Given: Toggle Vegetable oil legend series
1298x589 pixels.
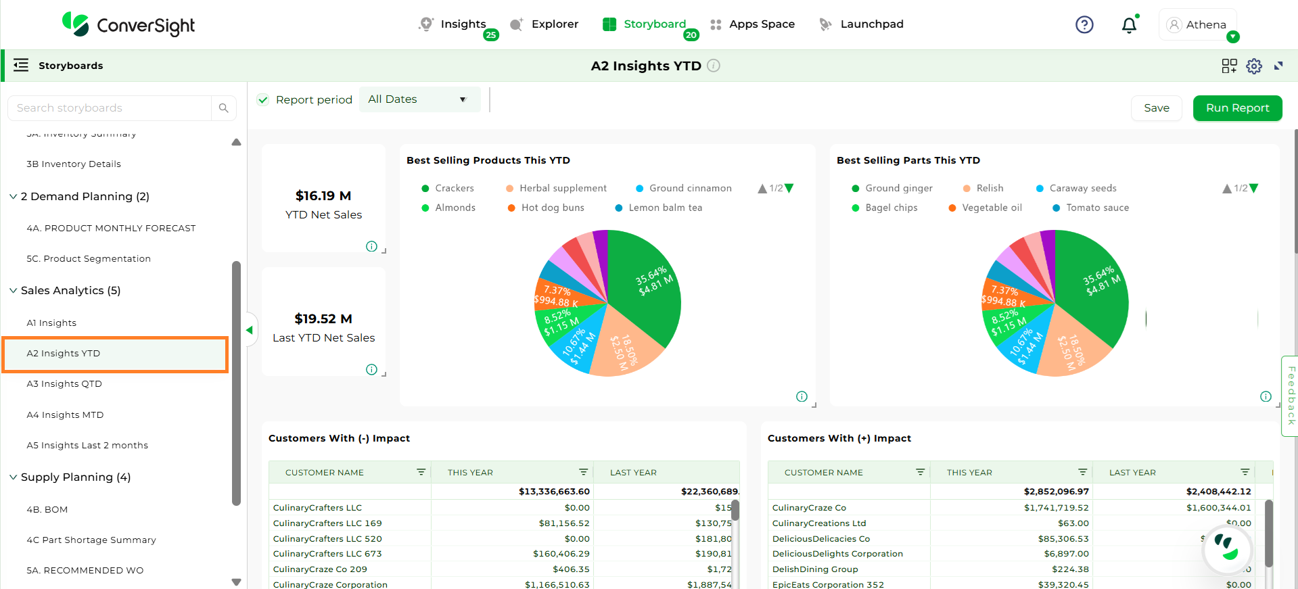Looking at the screenshot, I should pyautogui.click(x=986, y=208).
